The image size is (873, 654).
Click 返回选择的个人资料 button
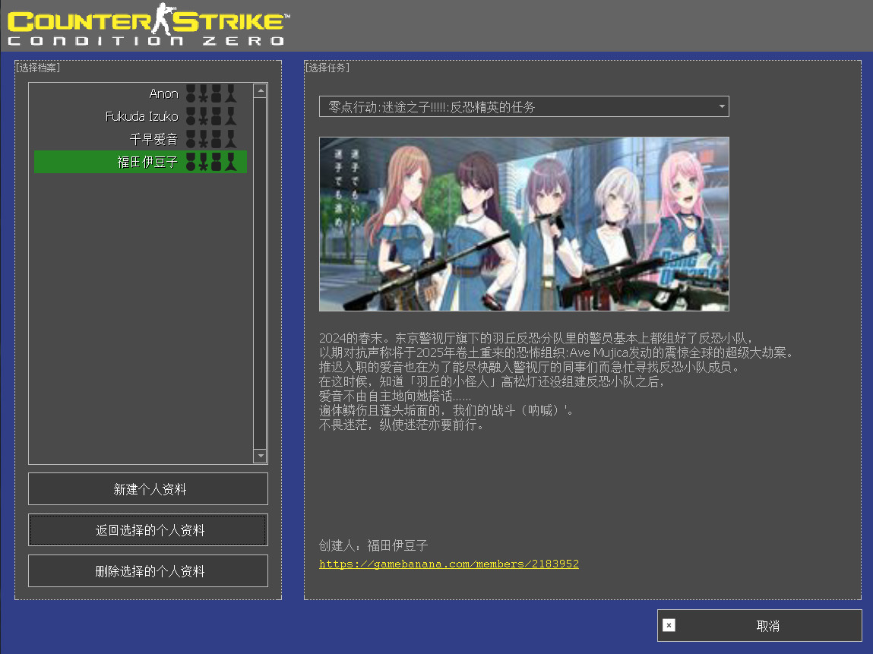click(x=148, y=530)
